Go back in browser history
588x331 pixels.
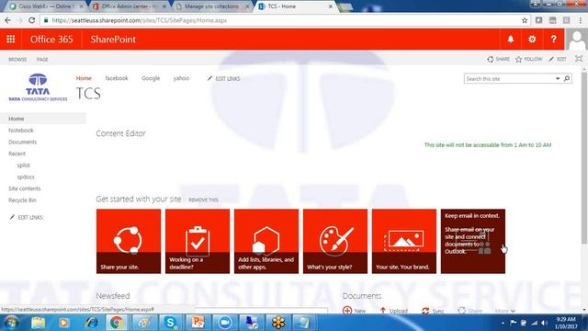click(8, 20)
